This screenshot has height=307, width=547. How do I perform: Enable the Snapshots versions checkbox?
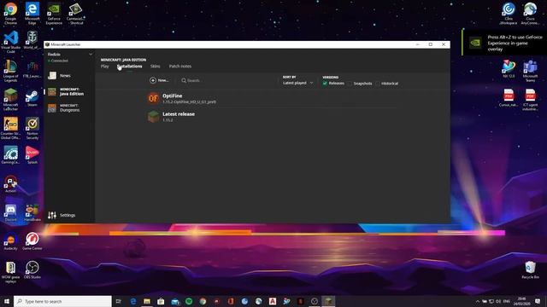[x=350, y=84]
